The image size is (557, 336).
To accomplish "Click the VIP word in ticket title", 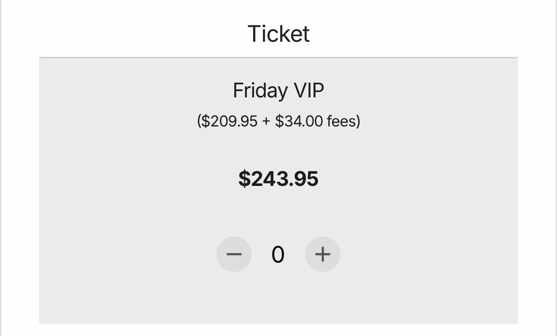I will point(308,91).
